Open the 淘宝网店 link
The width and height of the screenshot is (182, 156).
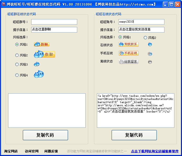[x=11, y=151]
